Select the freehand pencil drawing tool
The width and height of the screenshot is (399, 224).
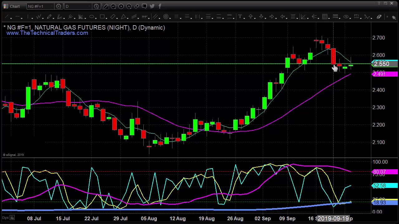click(49, 17)
